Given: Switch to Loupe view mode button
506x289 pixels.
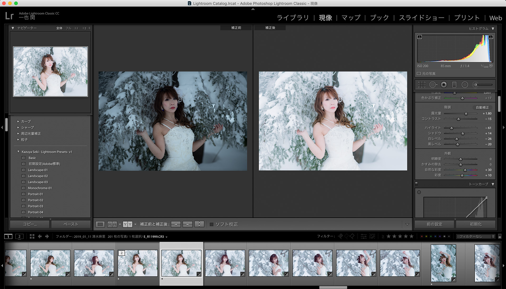Looking at the screenshot, I should [x=100, y=224].
